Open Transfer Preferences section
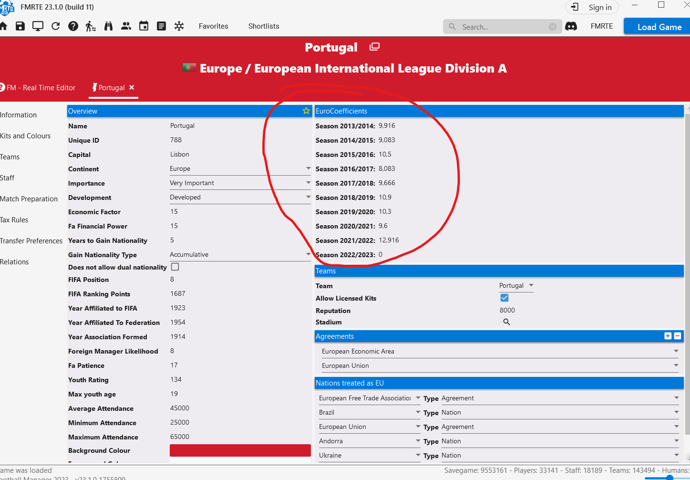 31,241
